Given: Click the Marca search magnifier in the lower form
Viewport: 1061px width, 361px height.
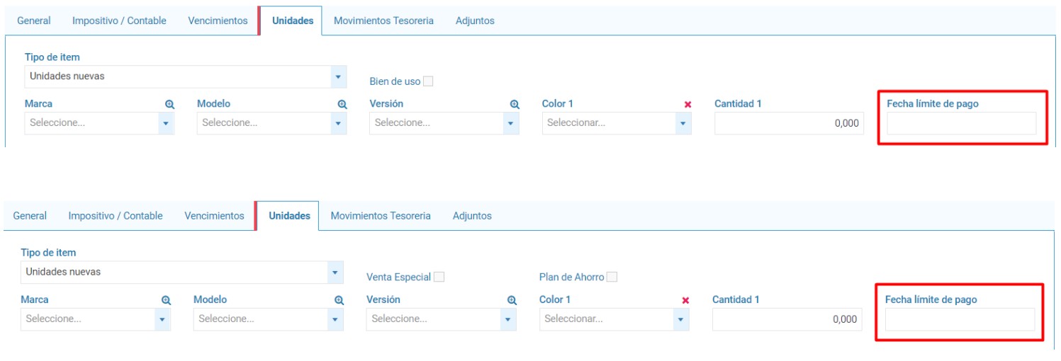Looking at the screenshot, I should coord(166,300).
